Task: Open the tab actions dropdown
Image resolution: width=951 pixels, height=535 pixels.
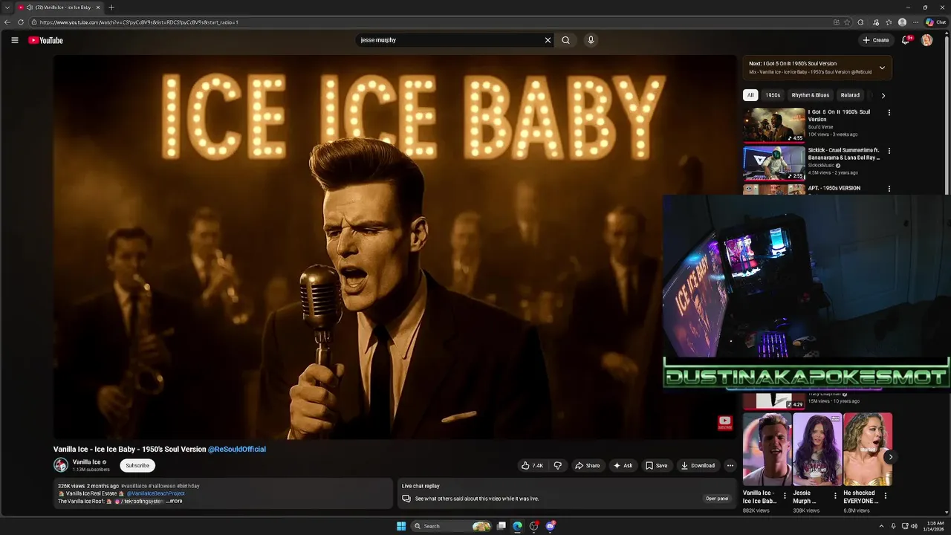Action: tap(7, 7)
